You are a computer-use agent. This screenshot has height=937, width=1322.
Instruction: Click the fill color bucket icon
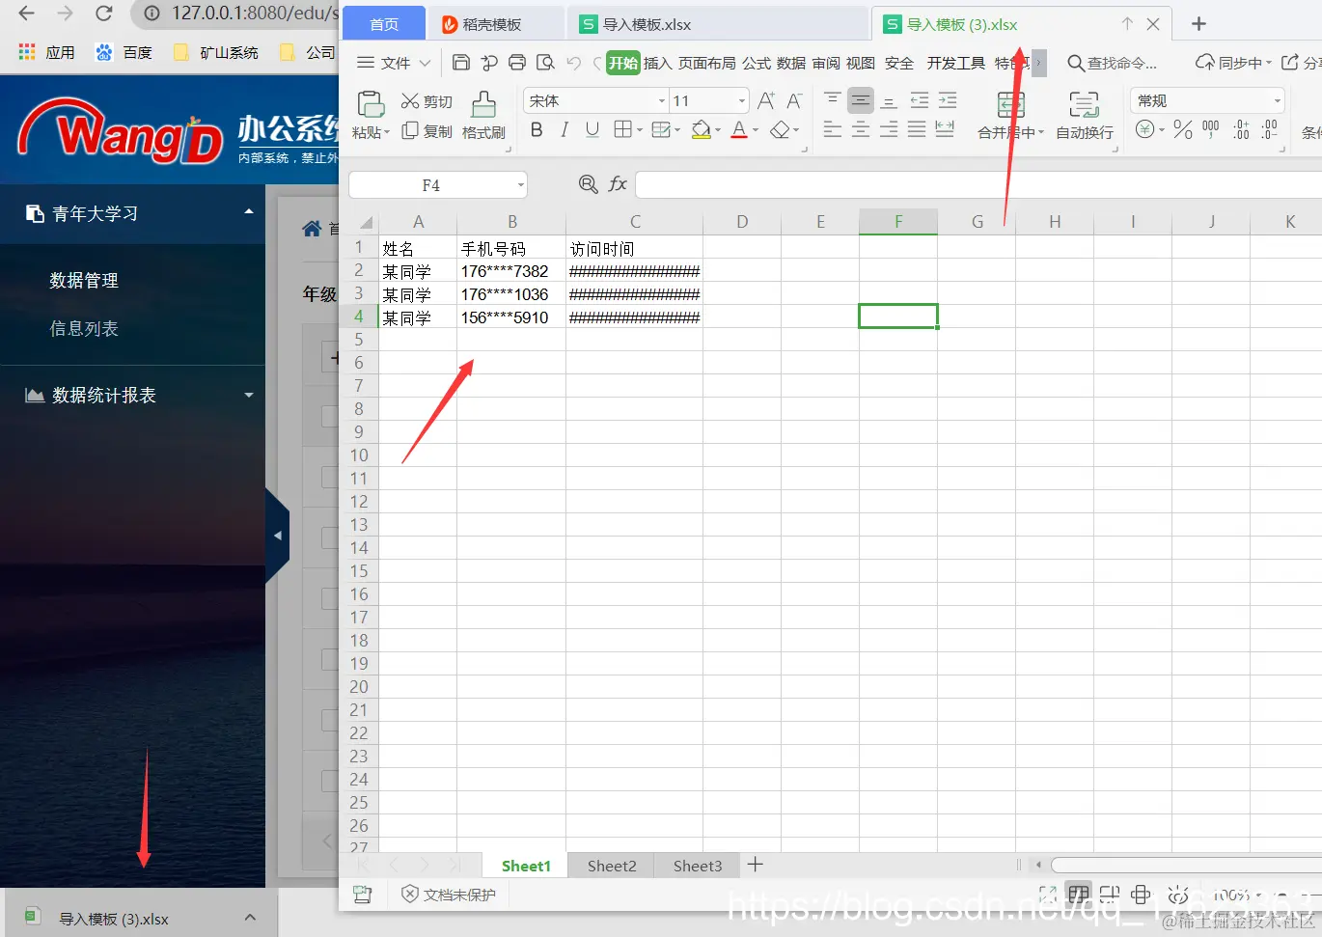pos(702,129)
